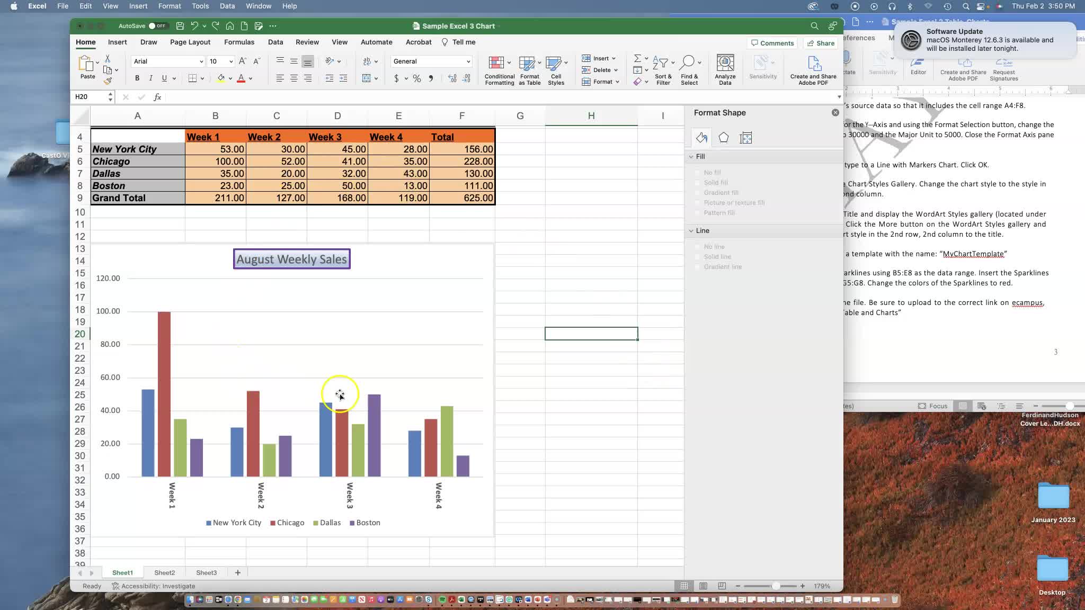Open the General number format dropdown
Viewport: 1085px width, 610px height.
(x=468, y=61)
